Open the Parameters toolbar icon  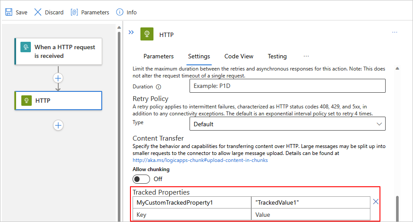74,12
